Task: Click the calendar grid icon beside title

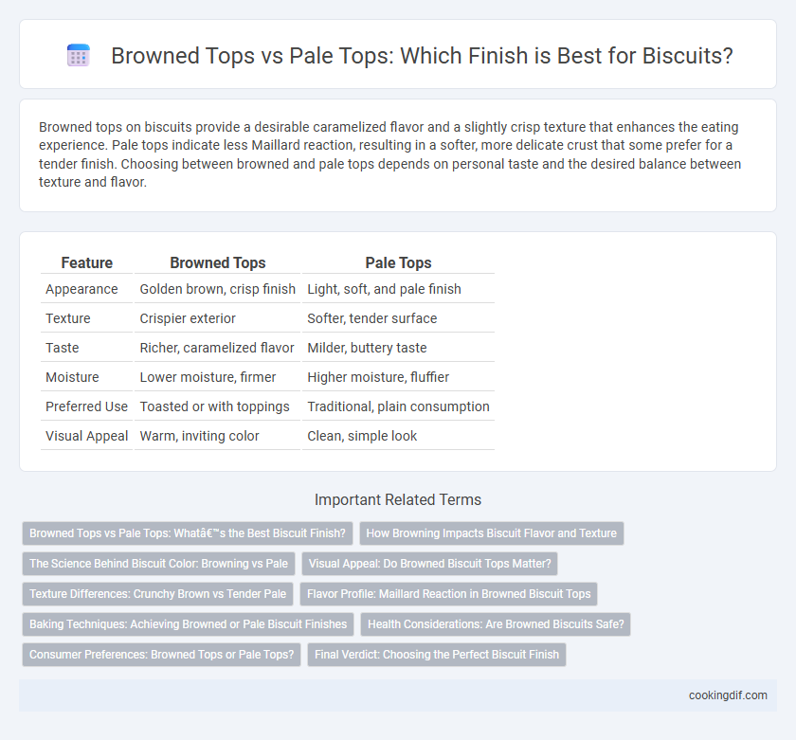Action: (x=79, y=55)
